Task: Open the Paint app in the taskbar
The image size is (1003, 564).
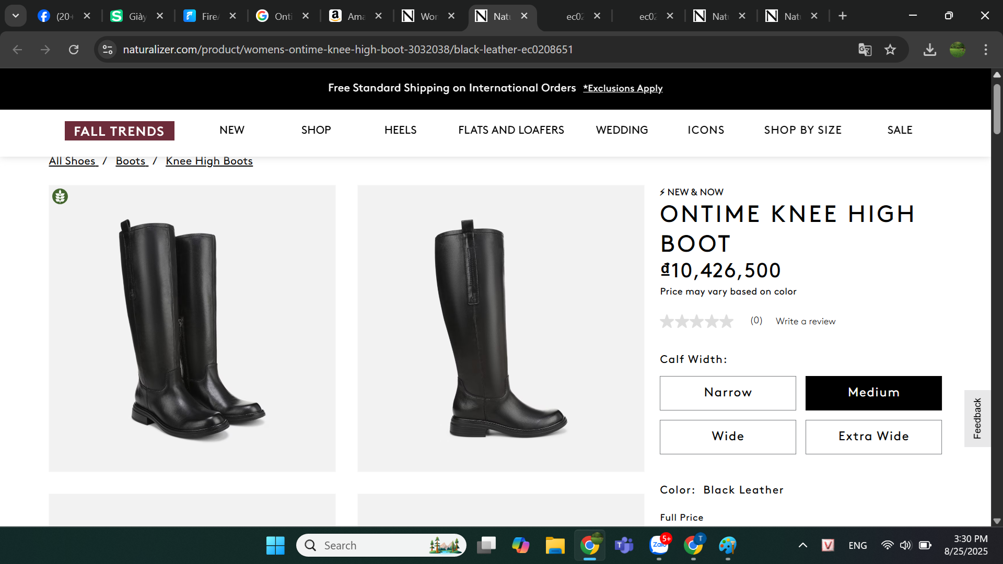Action: [x=727, y=546]
